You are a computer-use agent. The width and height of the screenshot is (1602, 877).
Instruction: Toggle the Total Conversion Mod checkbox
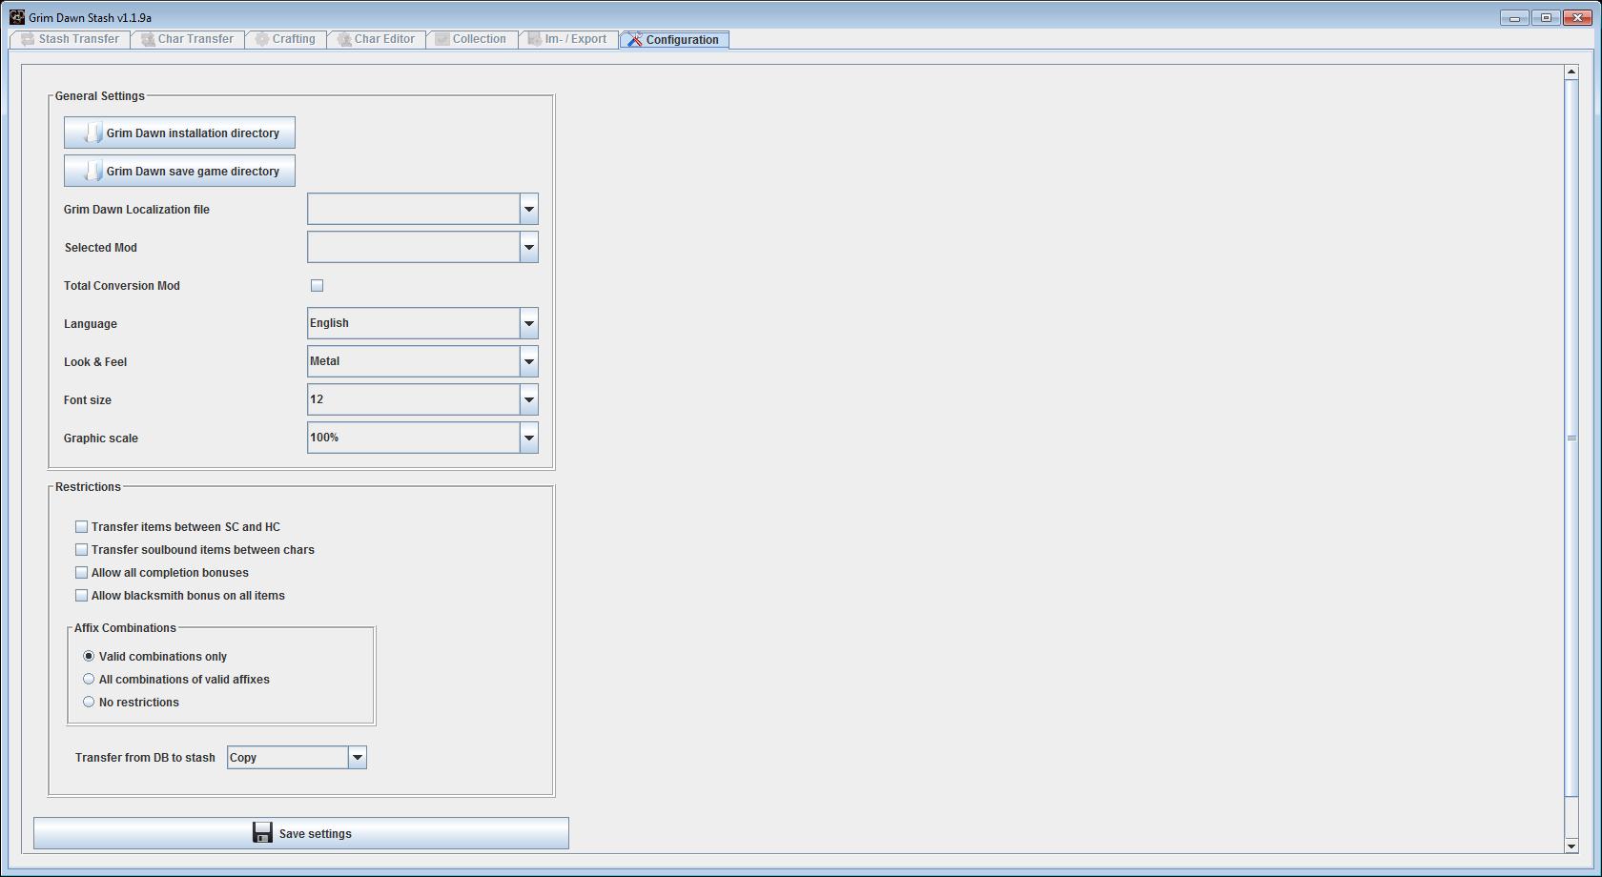click(317, 285)
